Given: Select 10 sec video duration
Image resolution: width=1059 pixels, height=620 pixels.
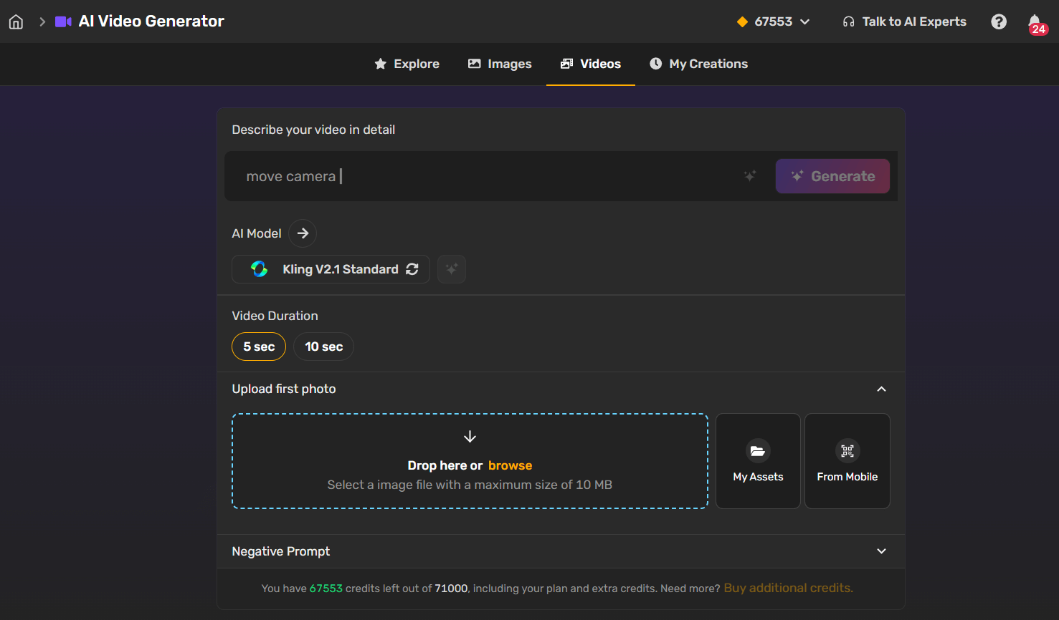Looking at the screenshot, I should (323, 347).
